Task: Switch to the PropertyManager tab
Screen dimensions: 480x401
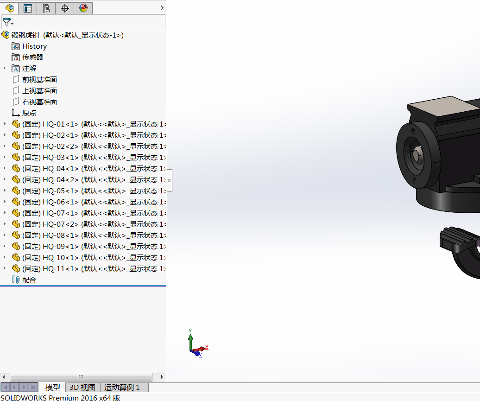Action: pos(28,8)
